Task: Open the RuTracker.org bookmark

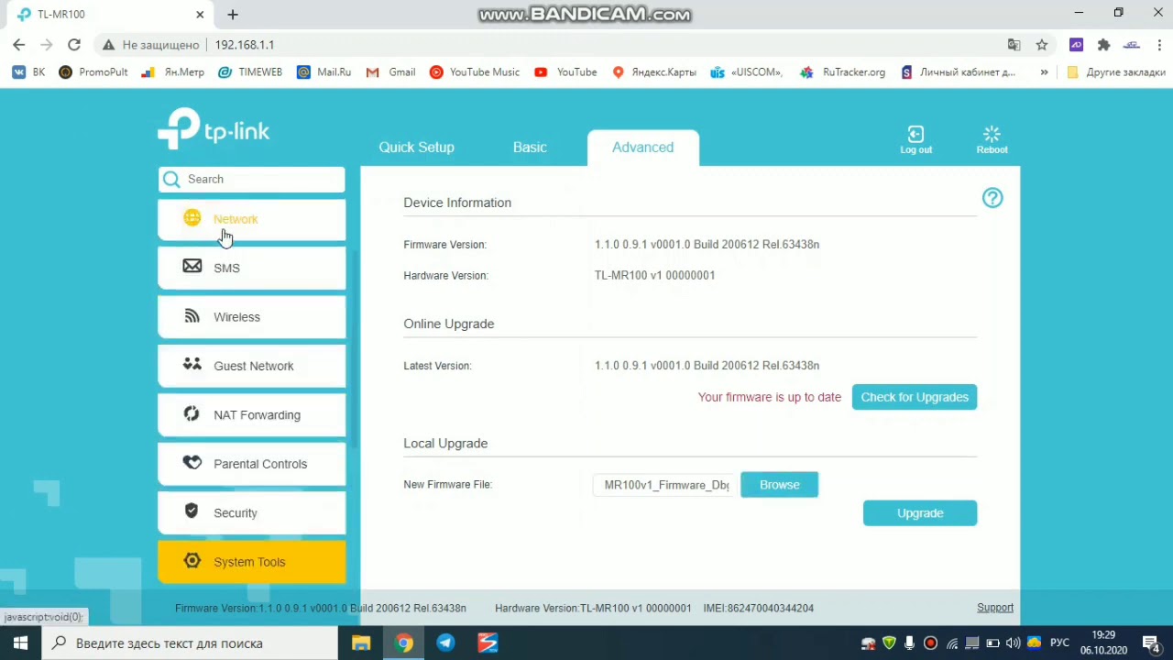Action: (843, 72)
